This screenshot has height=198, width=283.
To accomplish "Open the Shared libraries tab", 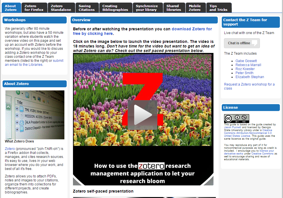I will [x=174, y=8].
